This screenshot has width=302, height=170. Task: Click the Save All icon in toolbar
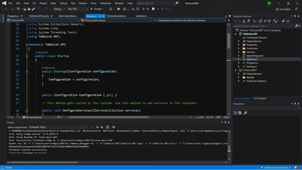pos(34,9)
